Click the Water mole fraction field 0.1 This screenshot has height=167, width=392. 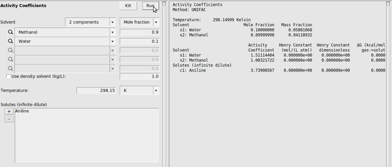(x=139, y=41)
